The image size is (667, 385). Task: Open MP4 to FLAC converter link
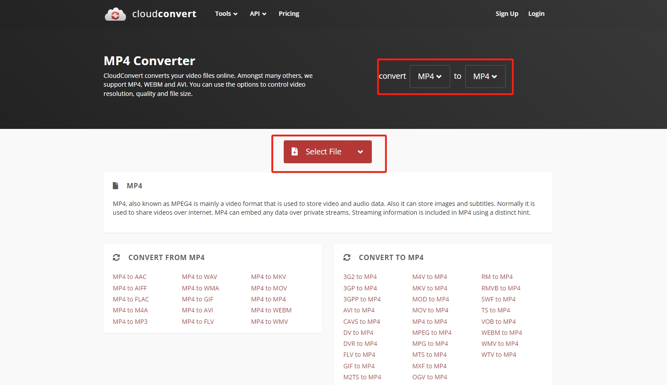coord(131,299)
